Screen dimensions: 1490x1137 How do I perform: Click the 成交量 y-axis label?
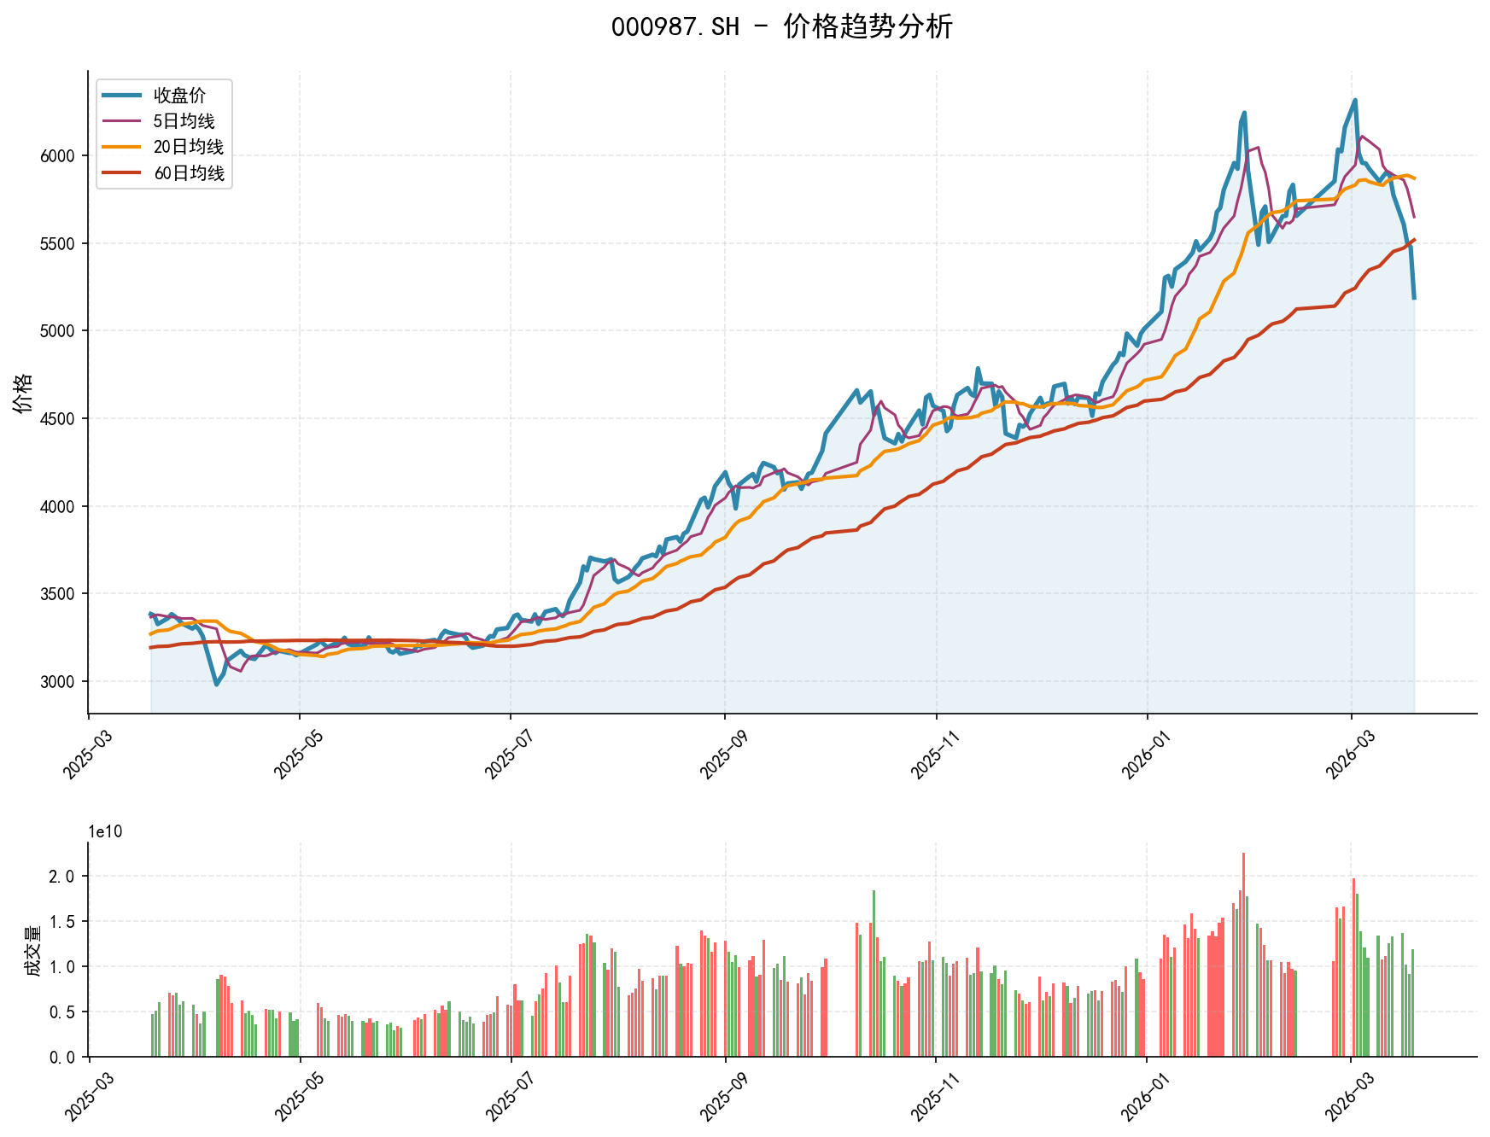tap(32, 950)
